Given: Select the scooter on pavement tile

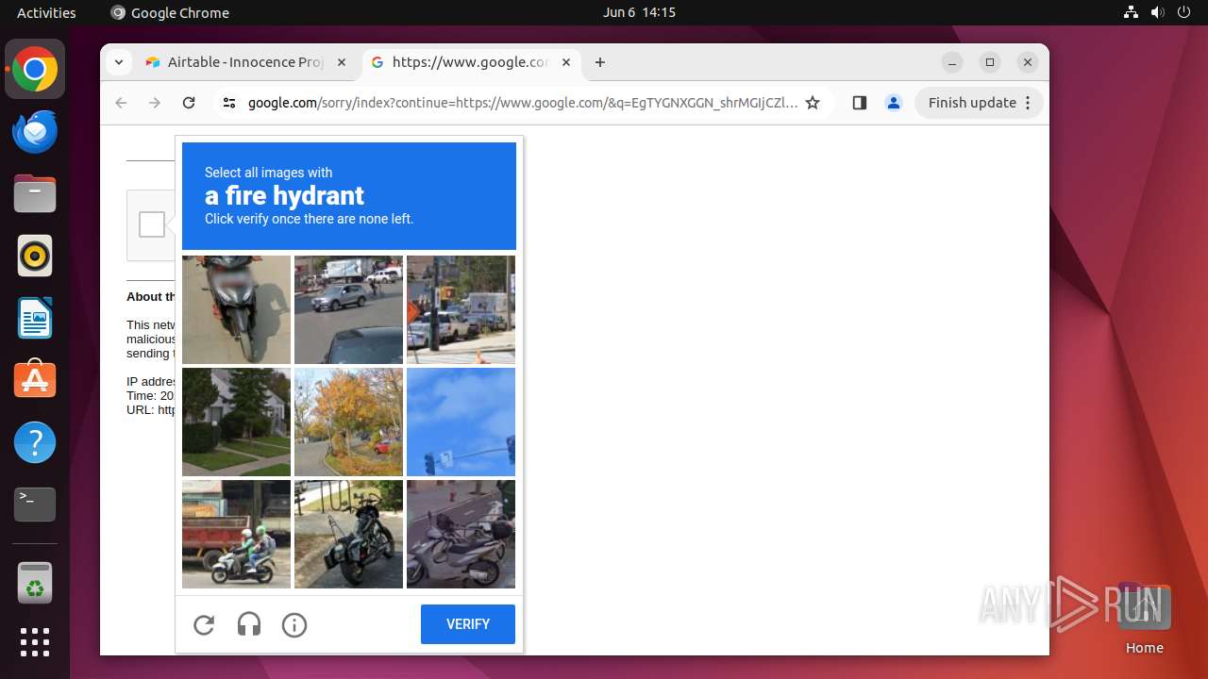Looking at the screenshot, I should [x=236, y=309].
